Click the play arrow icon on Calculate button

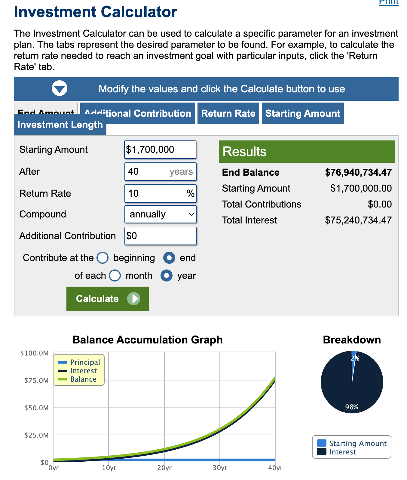(x=134, y=299)
